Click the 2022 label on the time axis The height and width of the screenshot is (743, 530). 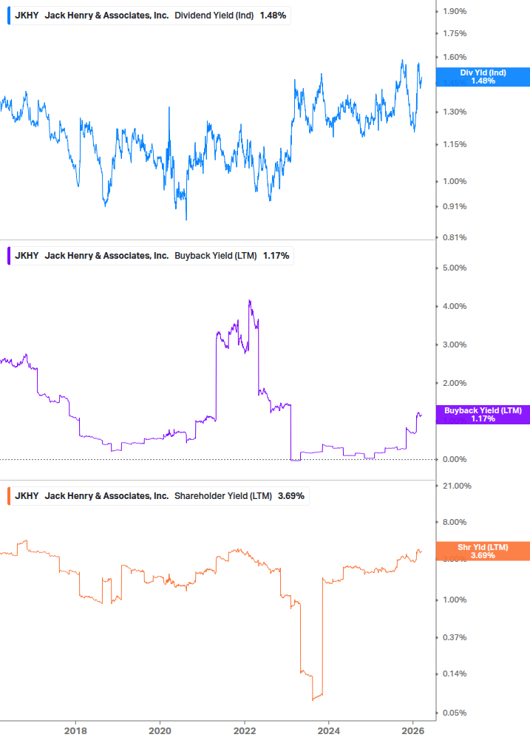[245, 730]
